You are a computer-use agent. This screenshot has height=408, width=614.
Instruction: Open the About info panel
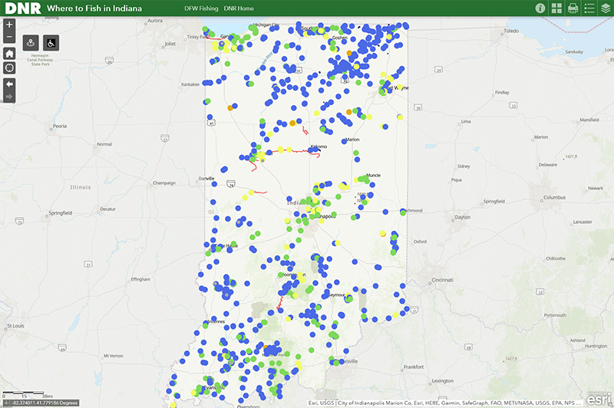coord(540,8)
